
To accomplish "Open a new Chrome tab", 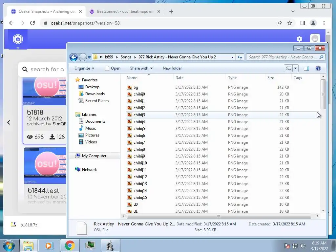I will coord(171,11).
